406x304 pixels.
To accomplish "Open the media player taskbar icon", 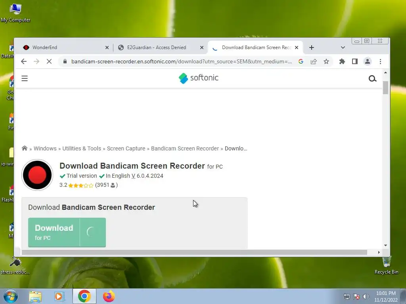I will 59,296.
